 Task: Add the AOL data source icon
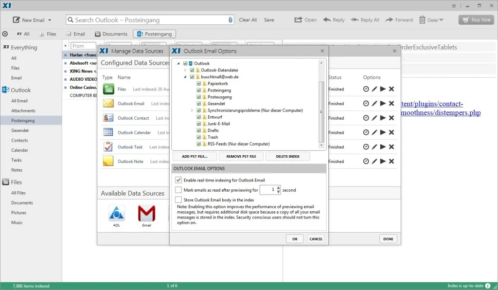pyautogui.click(x=117, y=214)
